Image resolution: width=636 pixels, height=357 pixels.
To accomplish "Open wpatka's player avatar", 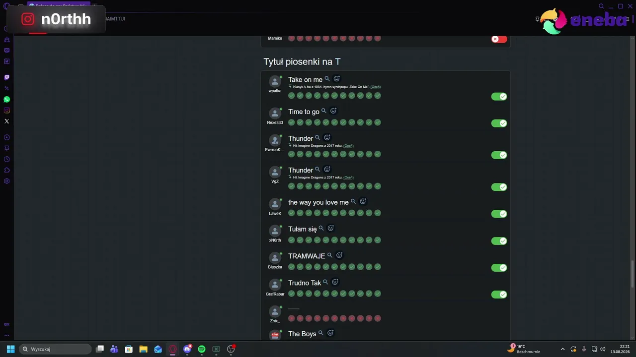I will [275, 82].
